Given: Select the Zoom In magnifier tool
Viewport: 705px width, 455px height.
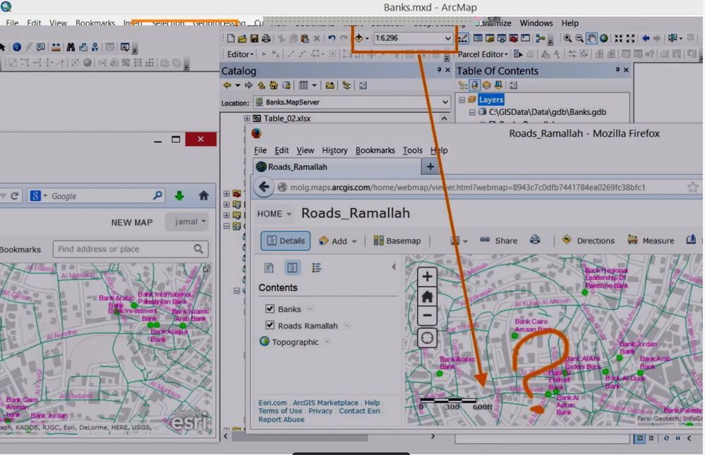Looking at the screenshot, I should pos(567,38).
